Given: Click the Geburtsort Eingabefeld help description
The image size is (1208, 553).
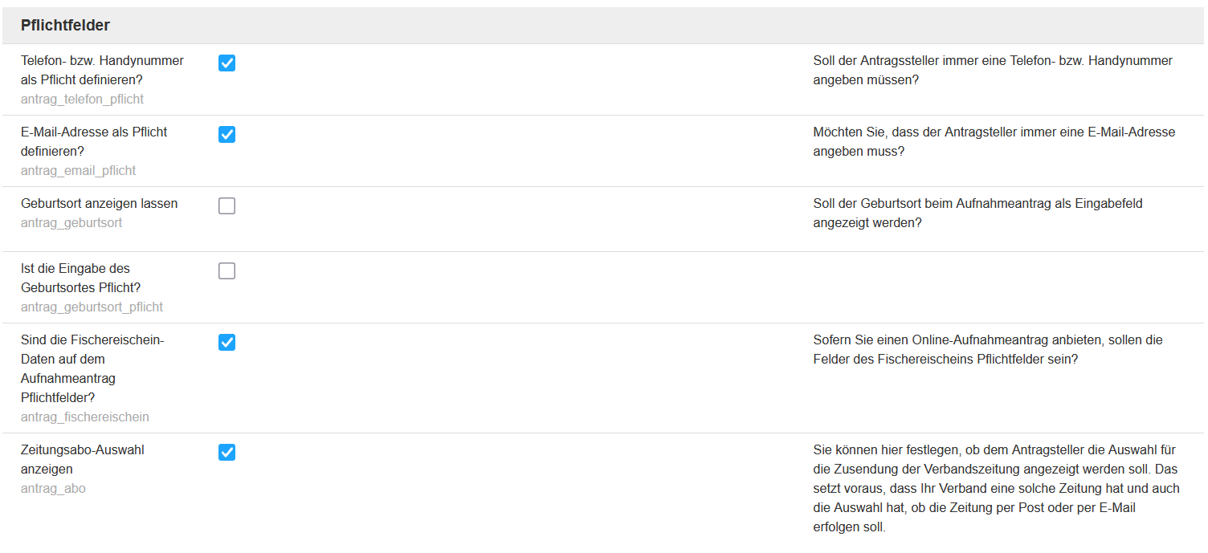Looking at the screenshot, I should click(977, 213).
